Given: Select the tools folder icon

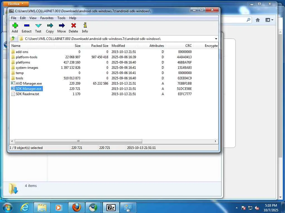Looking at the screenshot, I should pos(13,78).
